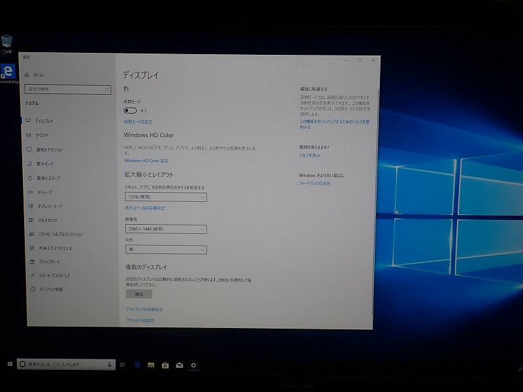This screenshot has width=523, height=392.
Task: Click the microphone icon in taskbar search
Action: tap(109, 365)
